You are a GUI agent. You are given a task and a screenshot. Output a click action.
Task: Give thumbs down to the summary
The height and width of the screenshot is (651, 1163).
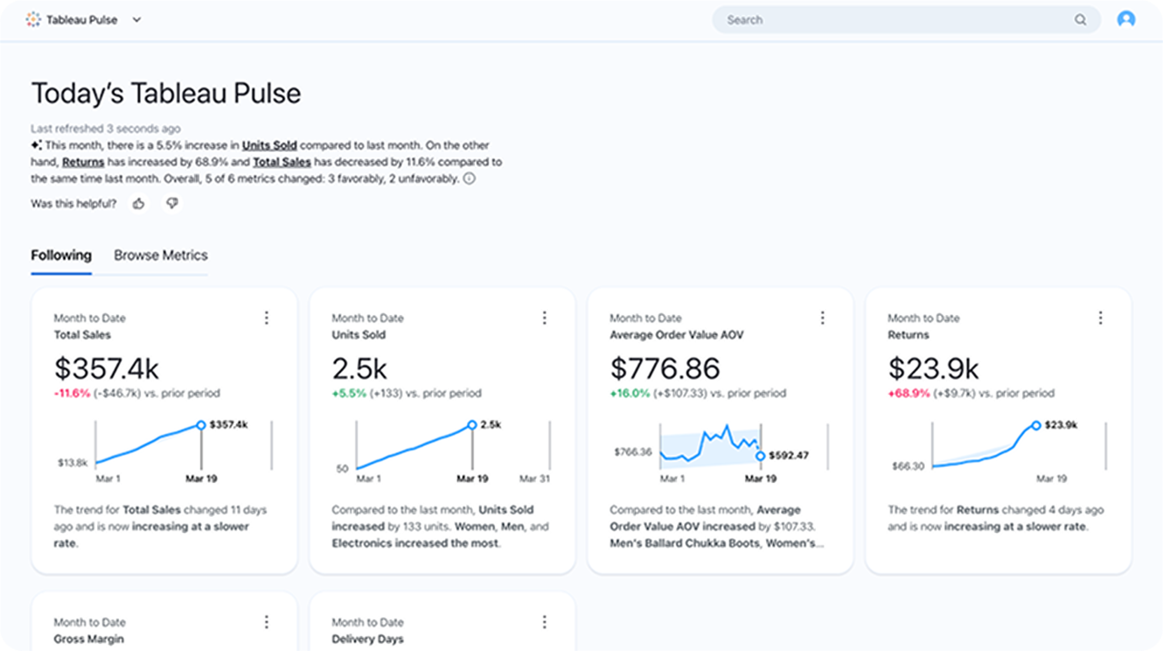coord(172,203)
